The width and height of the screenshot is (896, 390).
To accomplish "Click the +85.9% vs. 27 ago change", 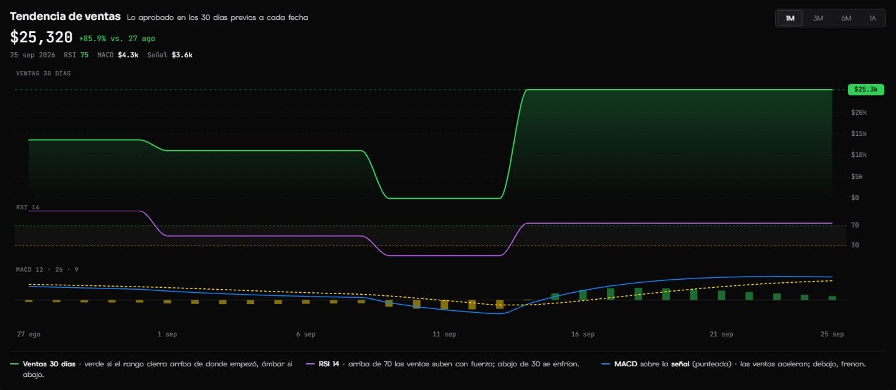I will click(x=117, y=39).
